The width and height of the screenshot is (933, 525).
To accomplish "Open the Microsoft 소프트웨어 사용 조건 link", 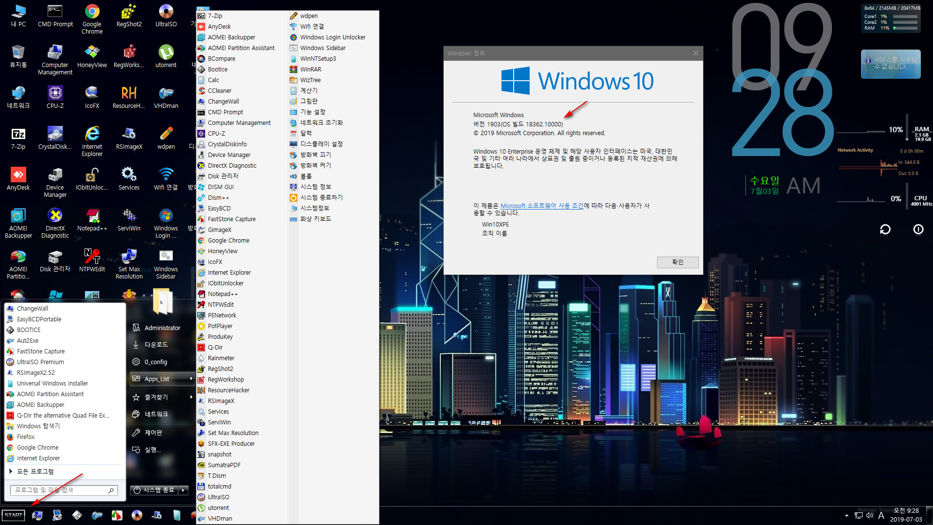I will tap(542, 206).
